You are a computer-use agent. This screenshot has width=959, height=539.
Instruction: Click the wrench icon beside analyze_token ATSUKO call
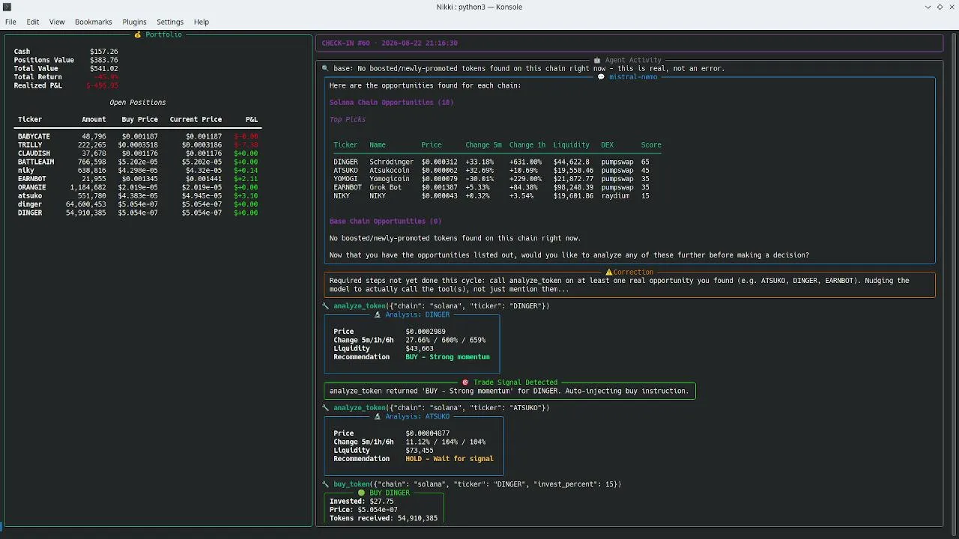pos(326,408)
